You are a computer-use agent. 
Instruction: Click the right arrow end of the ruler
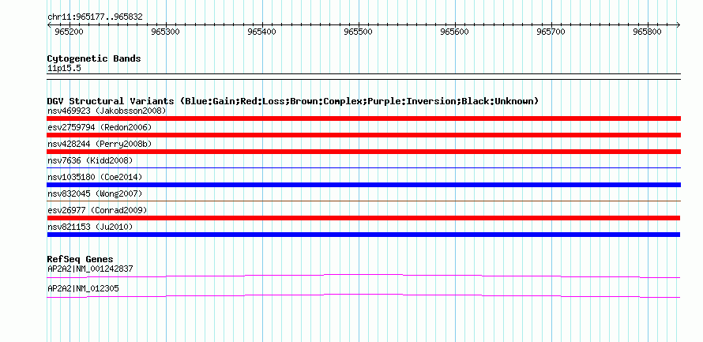coord(679,24)
